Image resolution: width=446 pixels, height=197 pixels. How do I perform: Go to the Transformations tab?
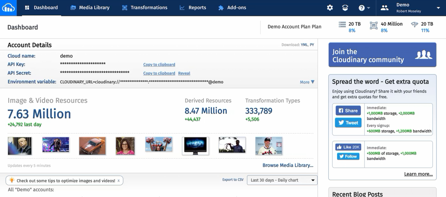pyautogui.click(x=144, y=8)
